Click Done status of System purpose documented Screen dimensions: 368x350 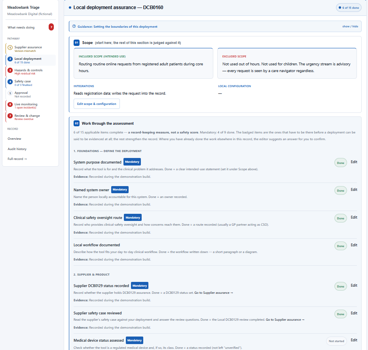coord(341,163)
